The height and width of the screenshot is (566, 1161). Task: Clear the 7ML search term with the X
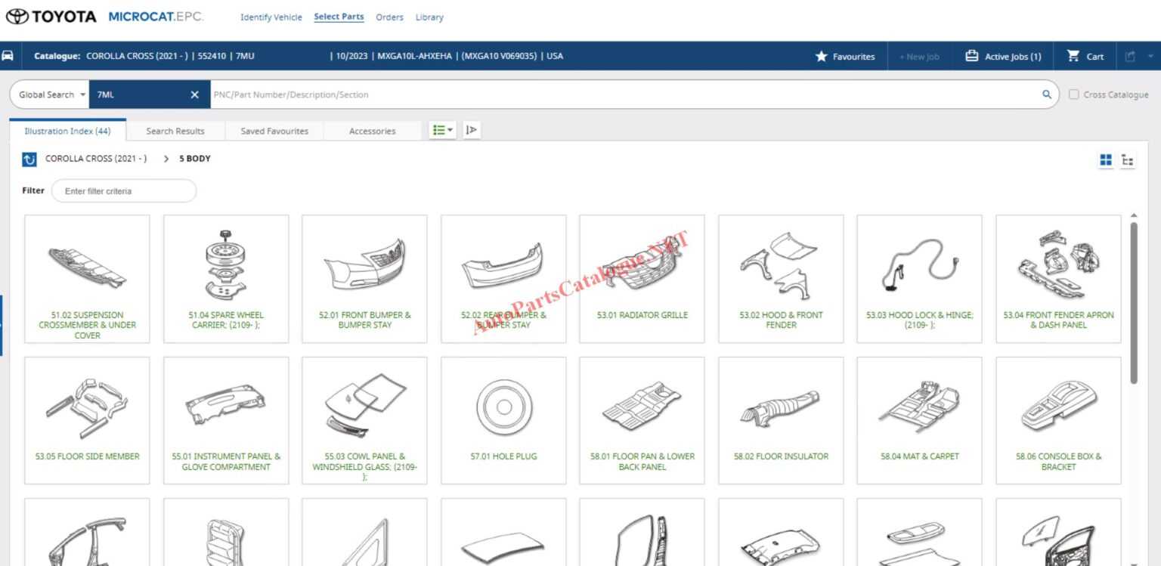[x=194, y=94]
